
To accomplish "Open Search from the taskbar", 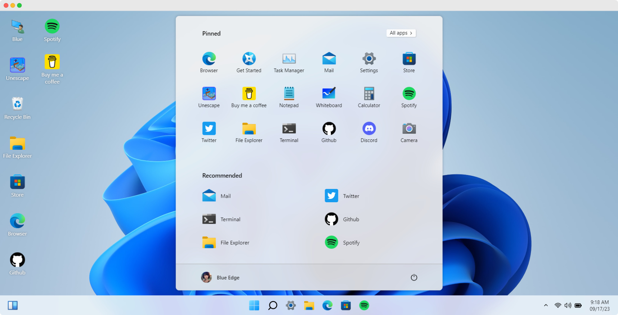I will pos(273,305).
